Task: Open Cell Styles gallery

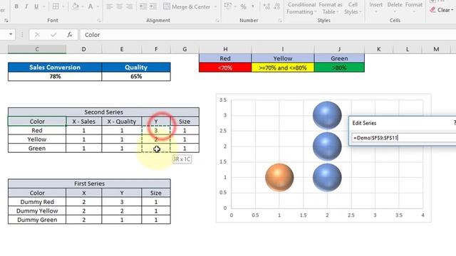Action: (353, 8)
